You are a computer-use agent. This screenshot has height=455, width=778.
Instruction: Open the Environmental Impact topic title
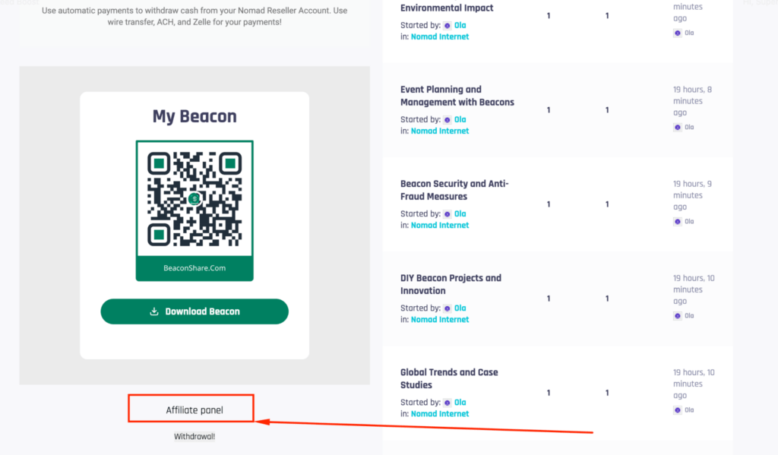(x=447, y=8)
